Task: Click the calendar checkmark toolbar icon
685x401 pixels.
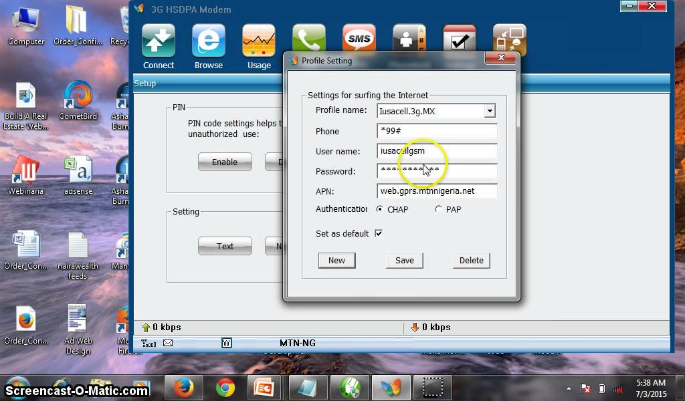Action: tap(459, 38)
